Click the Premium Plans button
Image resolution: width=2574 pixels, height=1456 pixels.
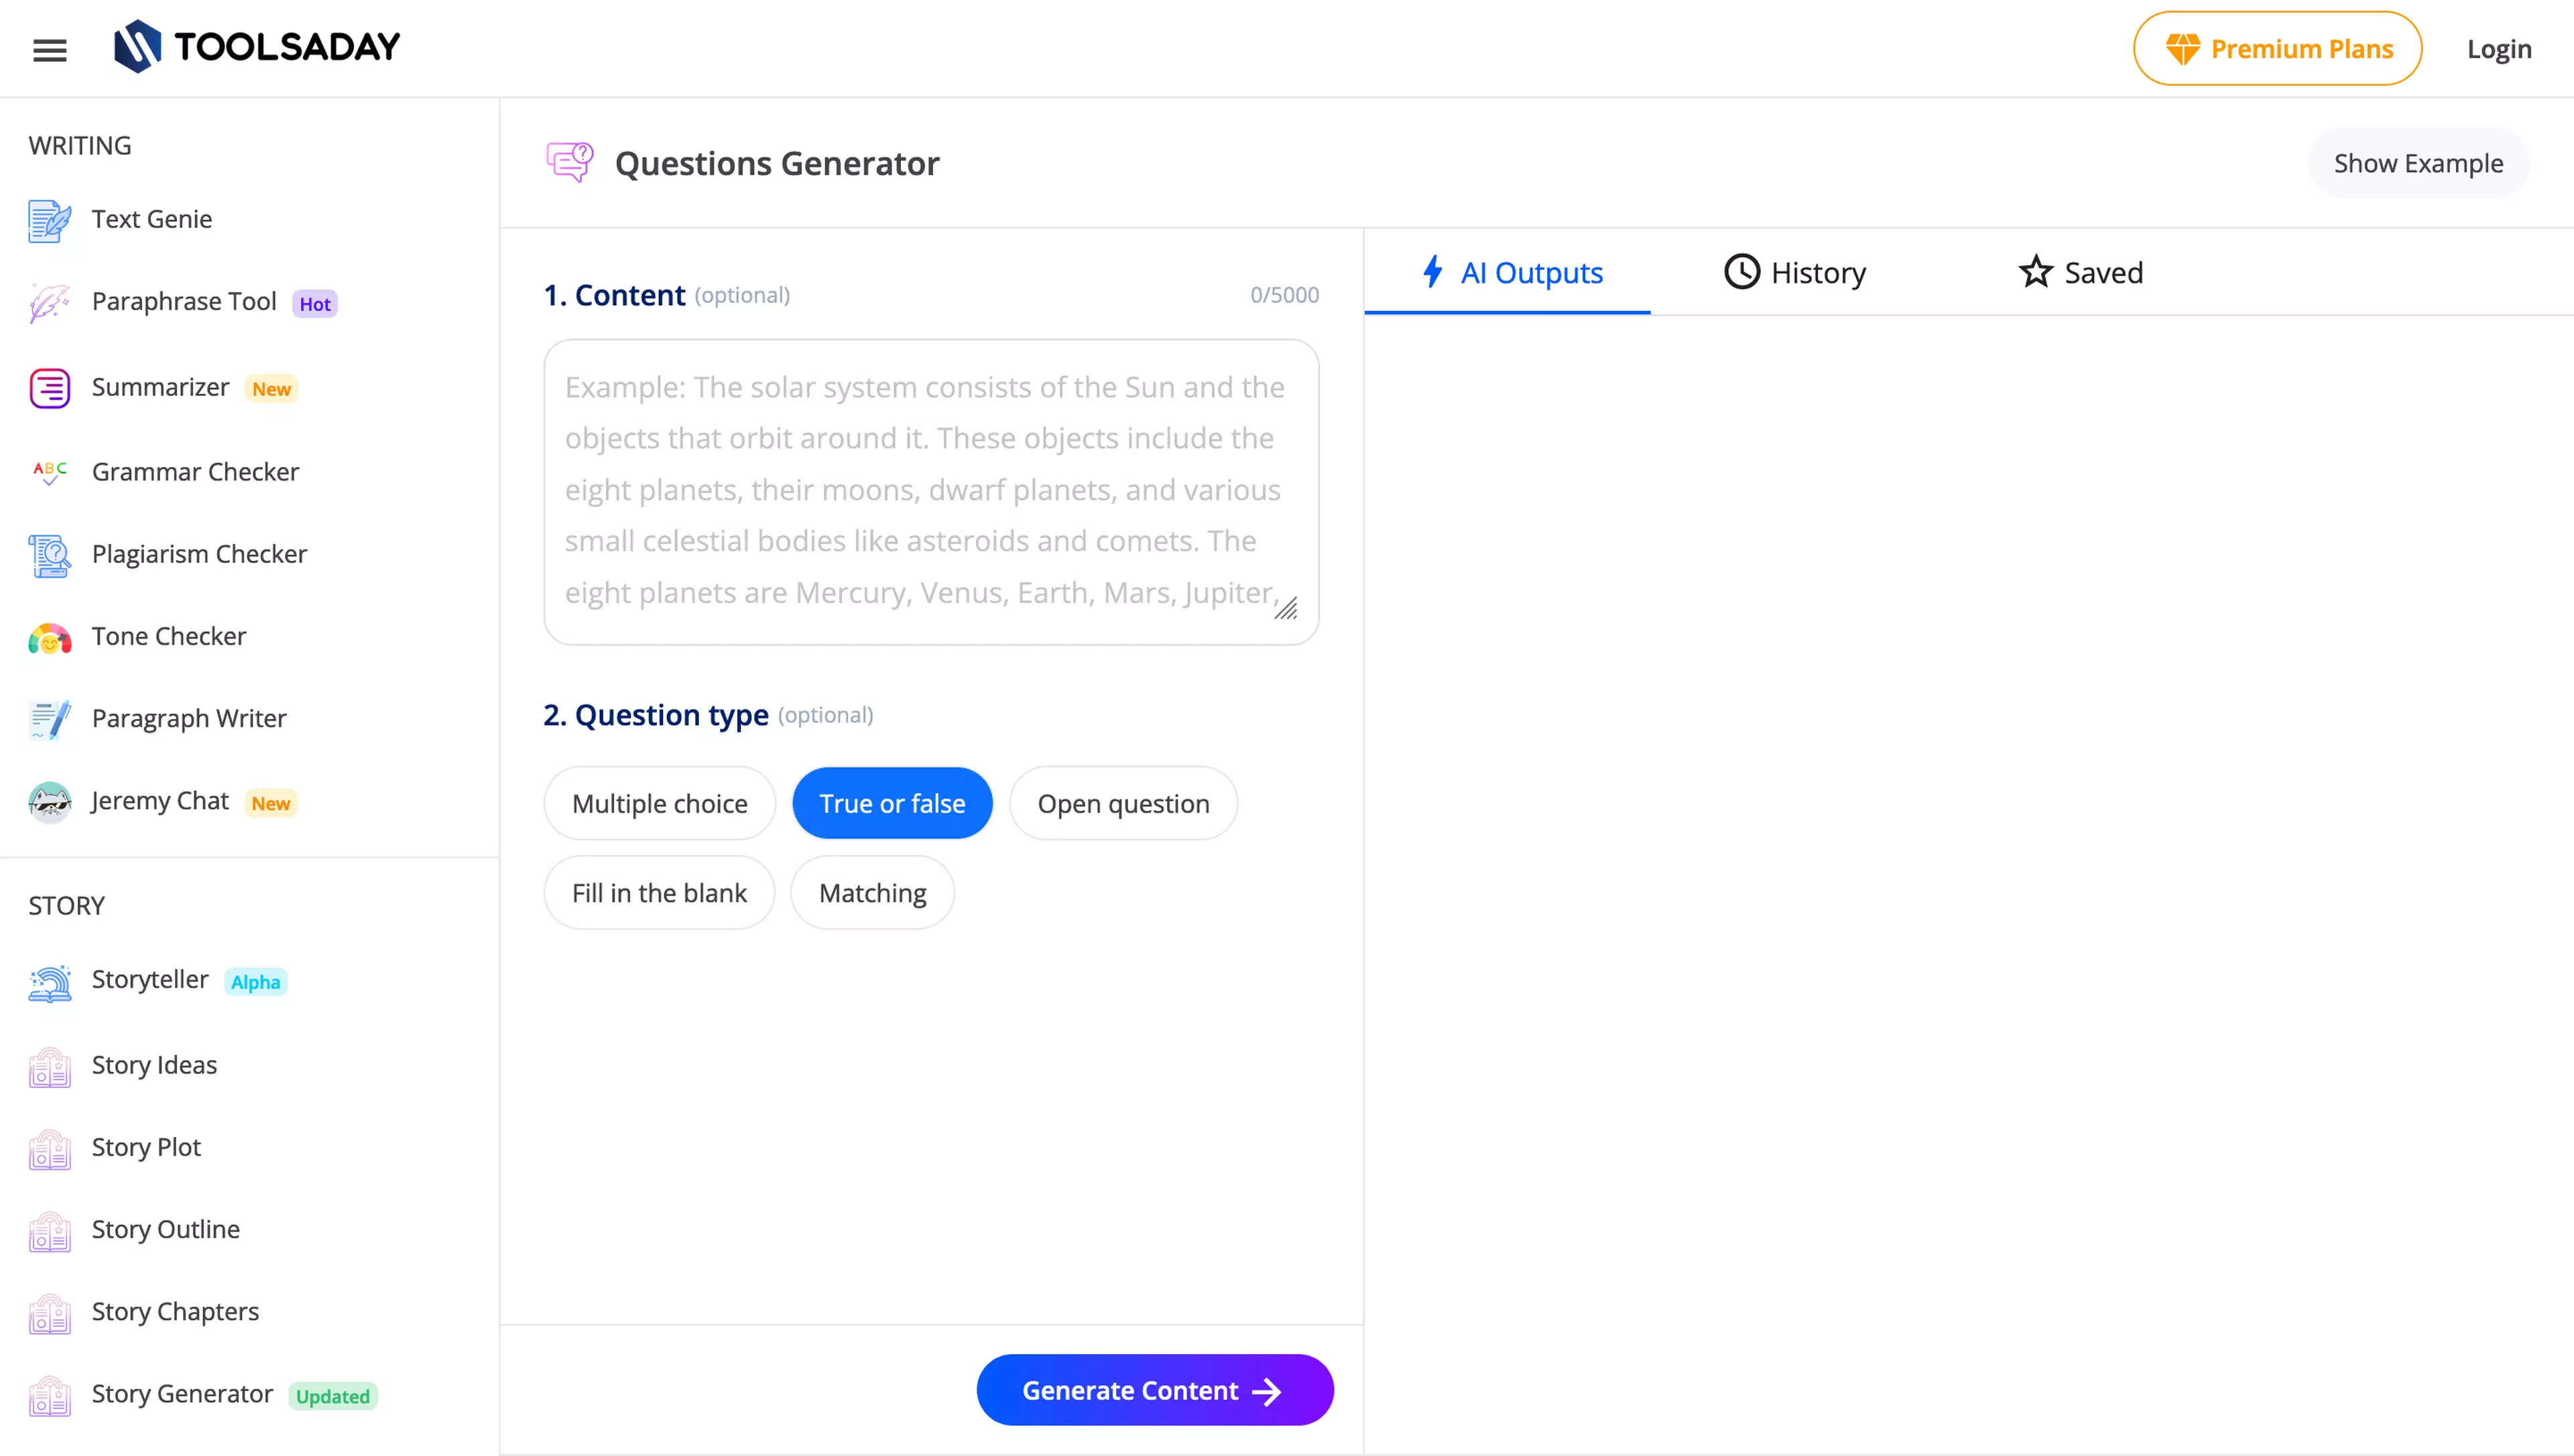[2277, 49]
